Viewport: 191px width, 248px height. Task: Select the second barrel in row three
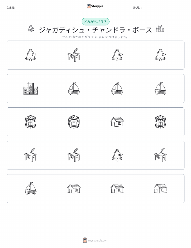pyautogui.click(x=74, y=122)
